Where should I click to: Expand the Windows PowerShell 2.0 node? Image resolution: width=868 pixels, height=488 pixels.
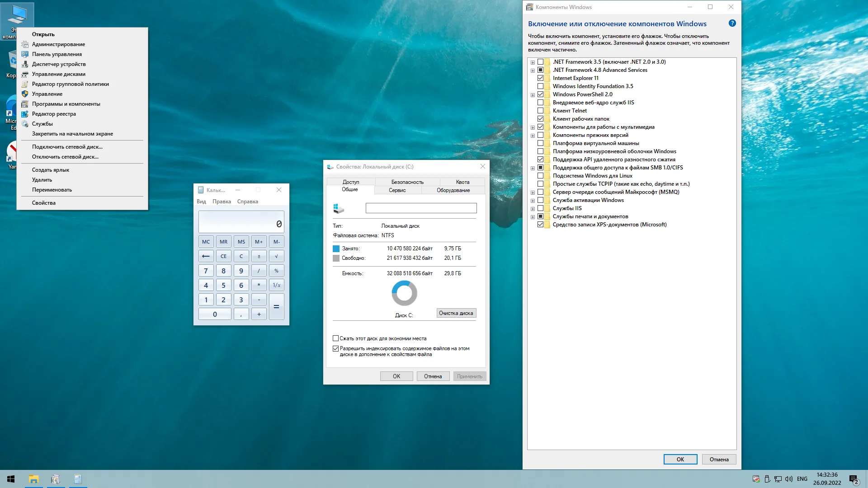(533, 95)
